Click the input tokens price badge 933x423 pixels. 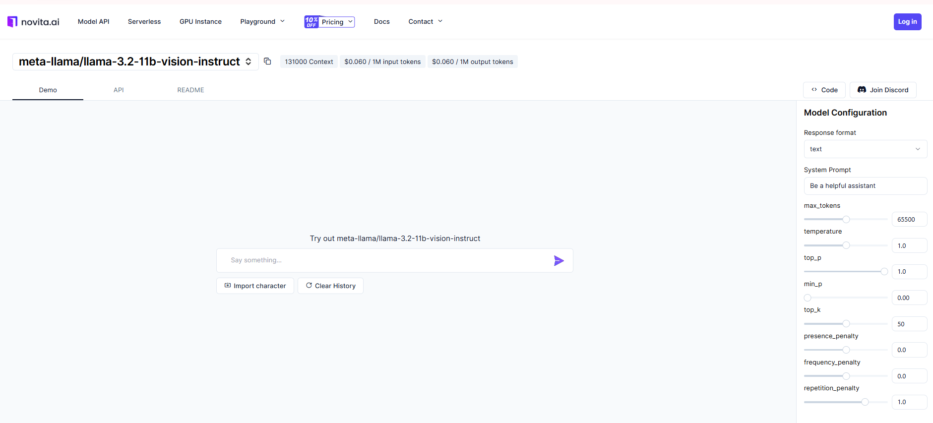pos(382,62)
